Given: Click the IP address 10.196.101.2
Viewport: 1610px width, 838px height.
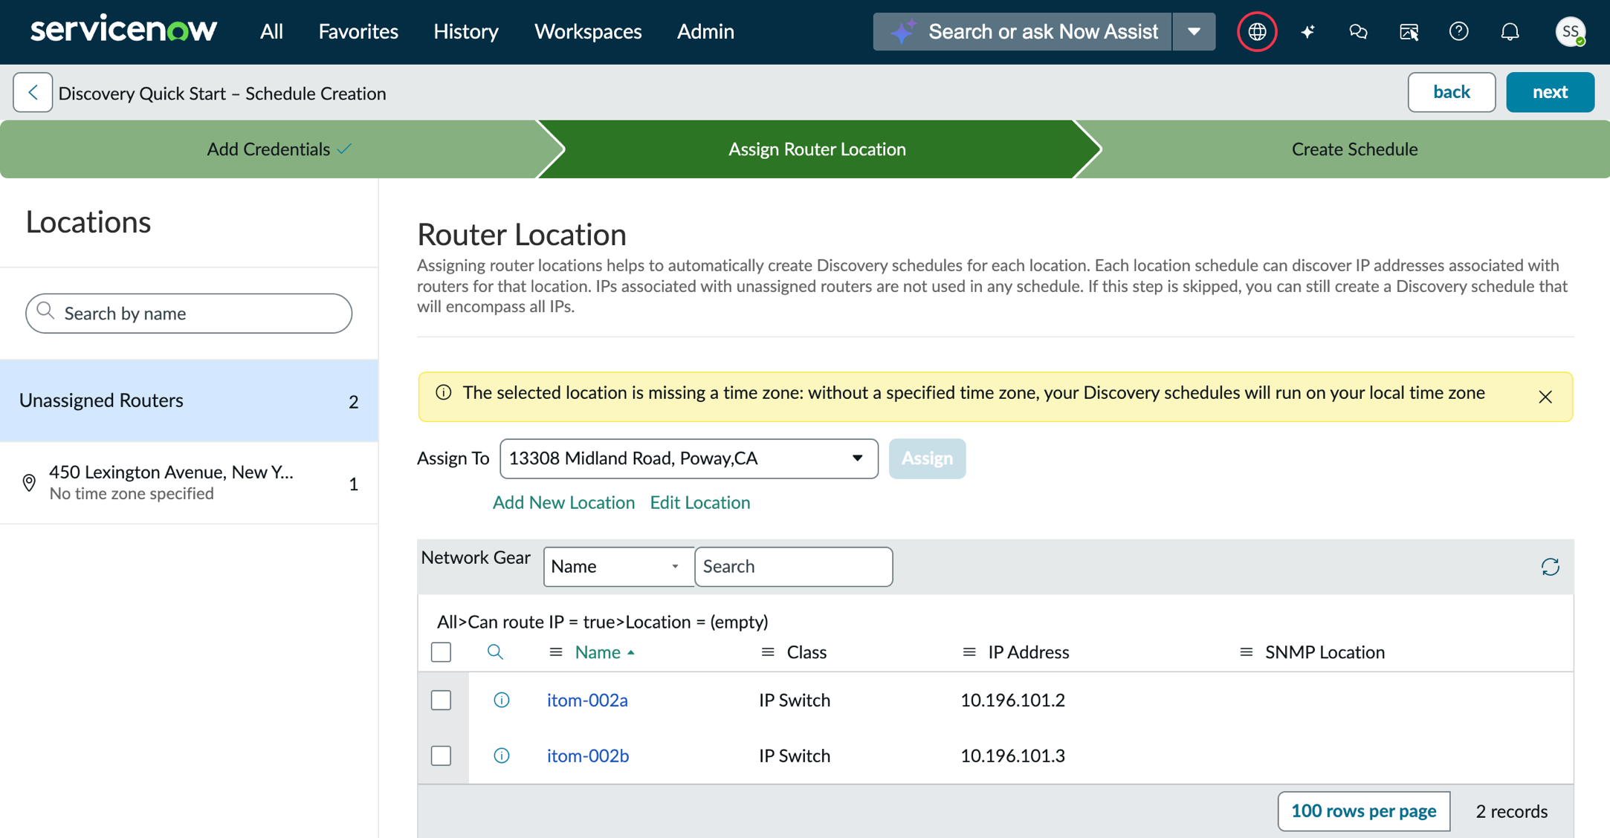Looking at the screenshot, I should (1012, 700).
